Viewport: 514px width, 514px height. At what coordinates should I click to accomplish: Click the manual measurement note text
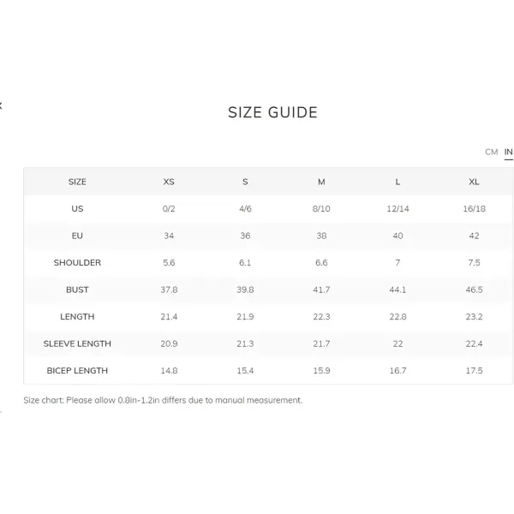click(x=163, y=400)
